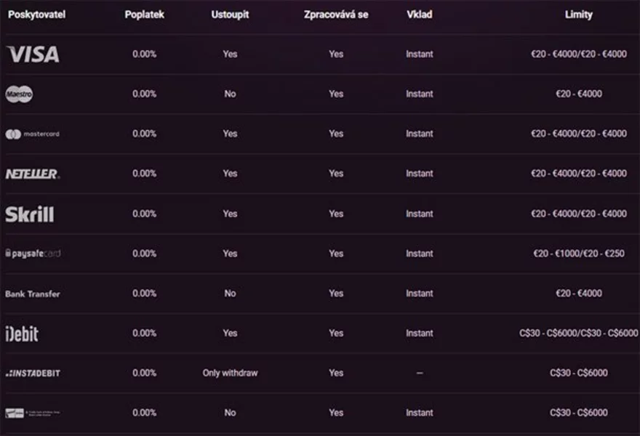This screenshot has height=436, width=640.
Task: Click the Maestro card logo
Action: tap(20, 94)
